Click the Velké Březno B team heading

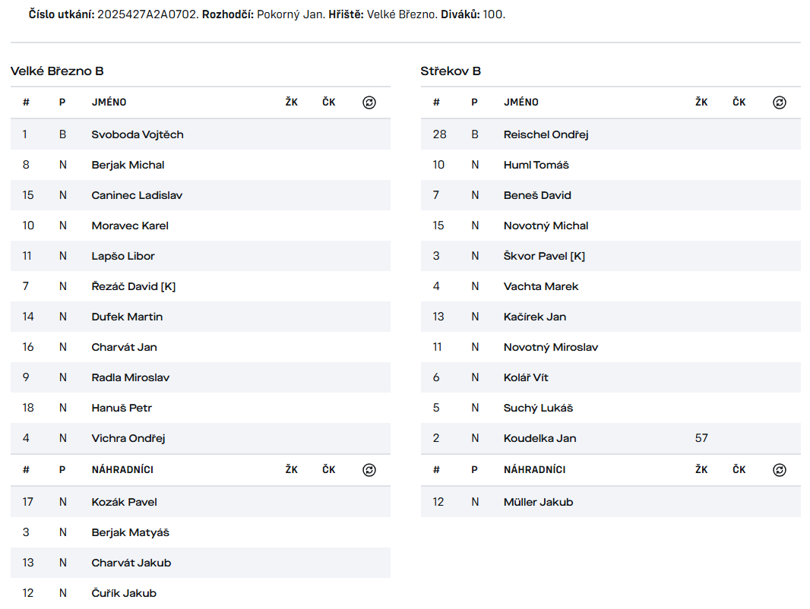57,71
